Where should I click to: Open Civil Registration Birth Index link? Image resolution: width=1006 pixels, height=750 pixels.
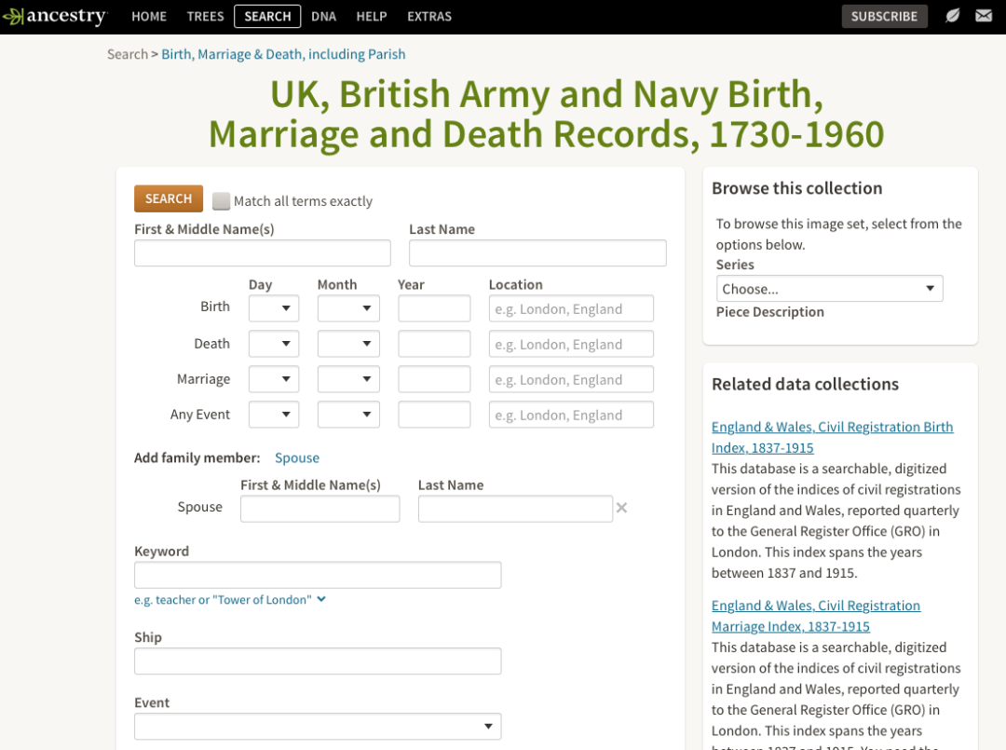point(832,437)
